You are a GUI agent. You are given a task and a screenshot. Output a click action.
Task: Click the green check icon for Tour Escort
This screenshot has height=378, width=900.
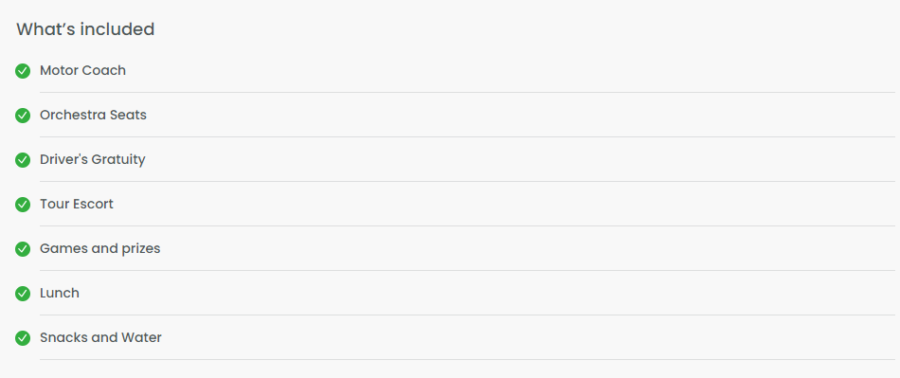click(x=23, y=205)
